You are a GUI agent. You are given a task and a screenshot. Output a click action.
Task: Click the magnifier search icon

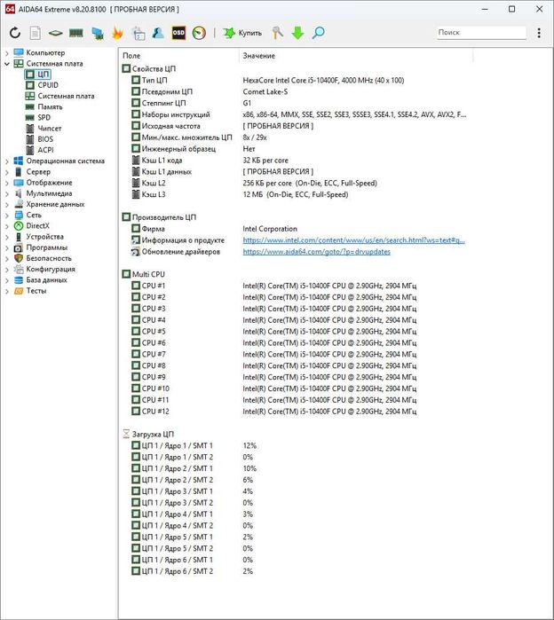[318, 33]
